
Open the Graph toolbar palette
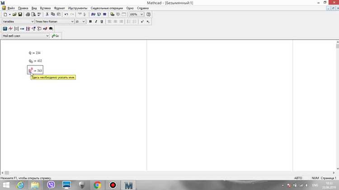point(10,28)
